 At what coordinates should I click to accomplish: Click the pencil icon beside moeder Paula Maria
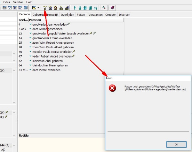(x=74, y=51)
